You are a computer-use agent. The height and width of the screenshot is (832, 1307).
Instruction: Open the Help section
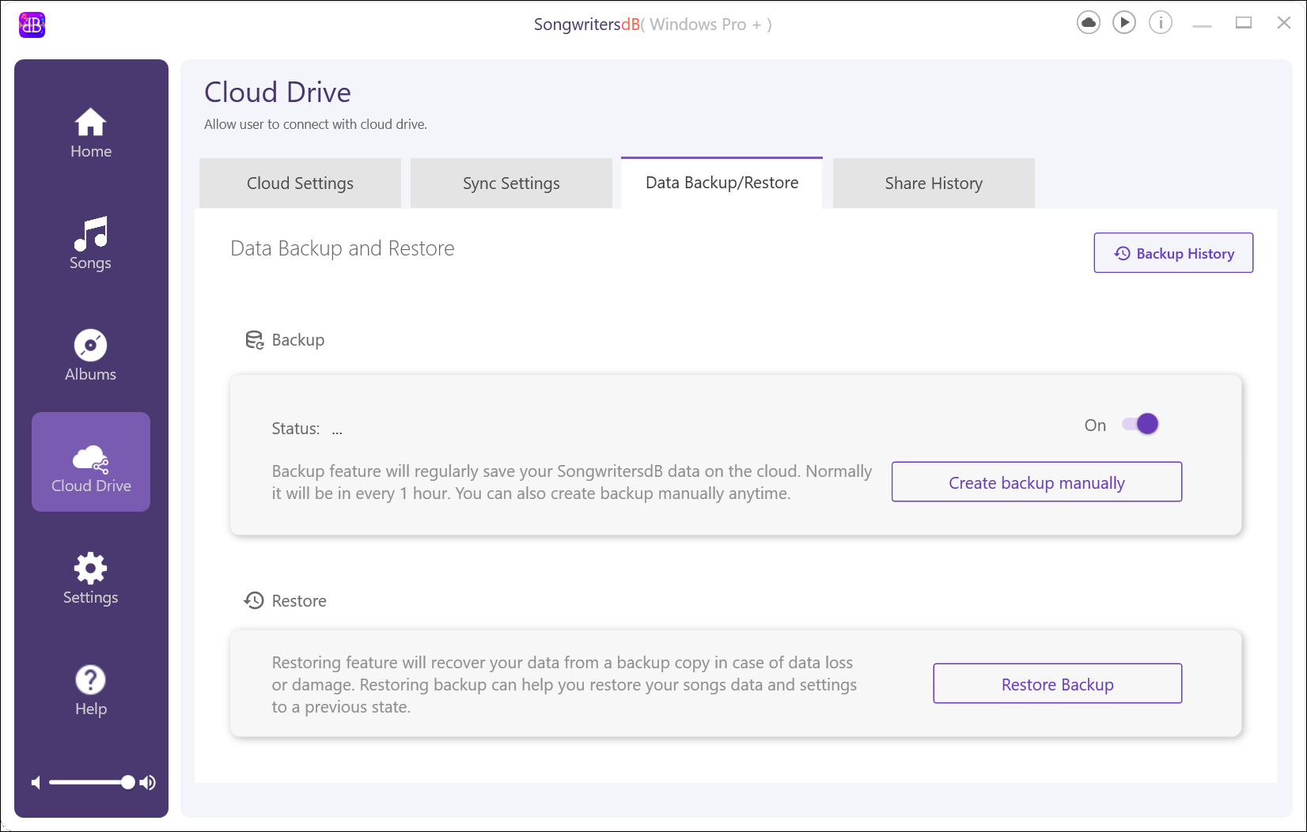coord(91,690)
